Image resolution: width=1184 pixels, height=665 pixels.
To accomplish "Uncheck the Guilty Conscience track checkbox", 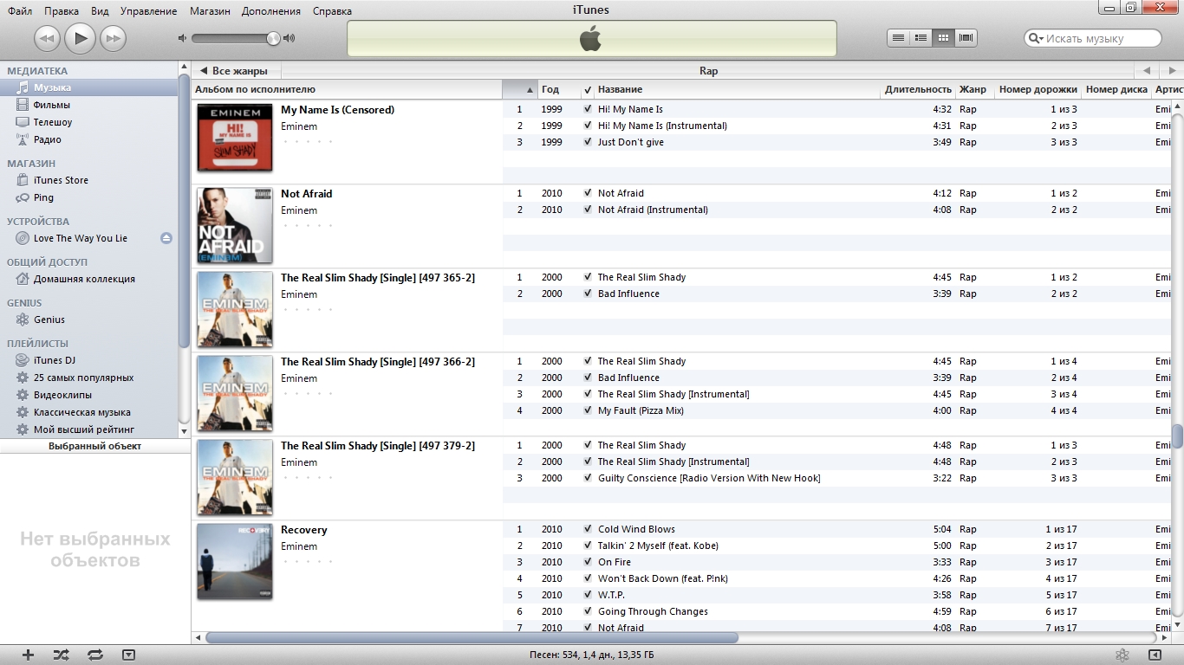I will tap(588, 478).
